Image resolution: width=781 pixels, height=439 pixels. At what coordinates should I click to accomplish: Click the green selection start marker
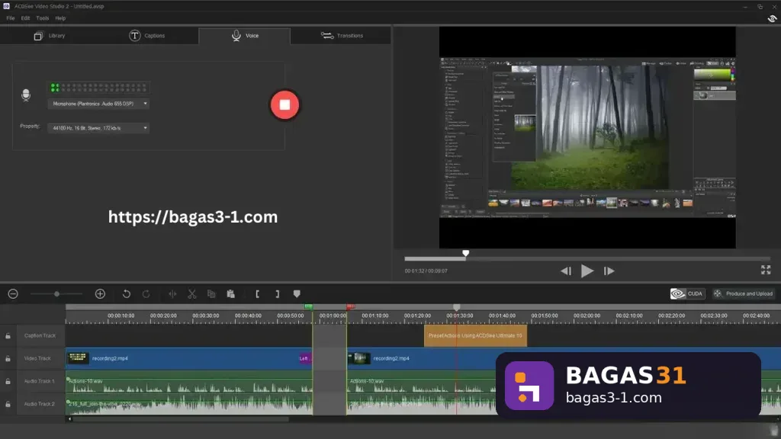(x=308, y=306)
